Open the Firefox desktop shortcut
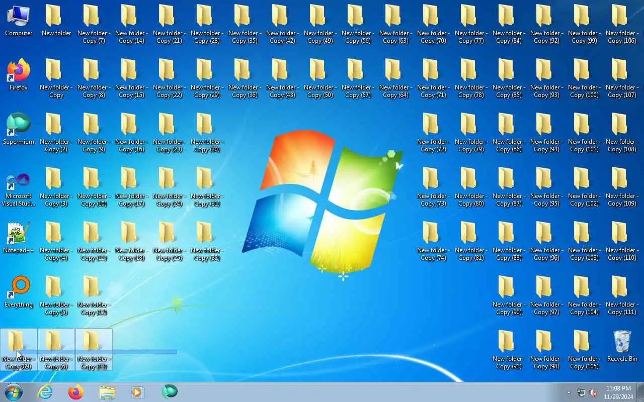Image resolution: width=644 pixels, height=402 pixels. click(x=19, y=75)
